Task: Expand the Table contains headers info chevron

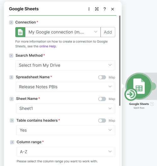Action: tap(12, 120)
